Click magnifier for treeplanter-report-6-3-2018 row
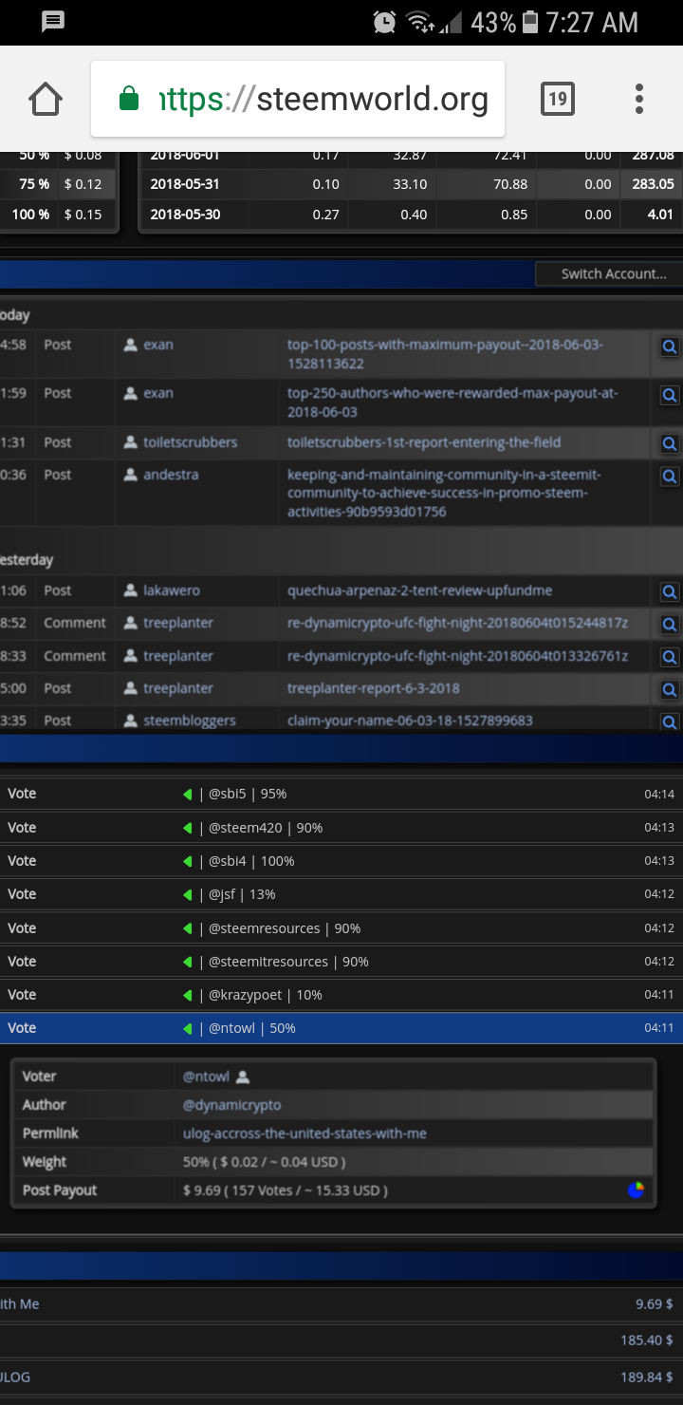 click(x=670, y=690)
